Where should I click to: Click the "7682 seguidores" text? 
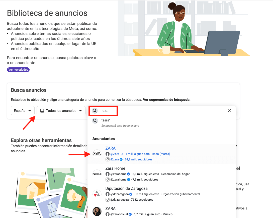pos(142,199)
